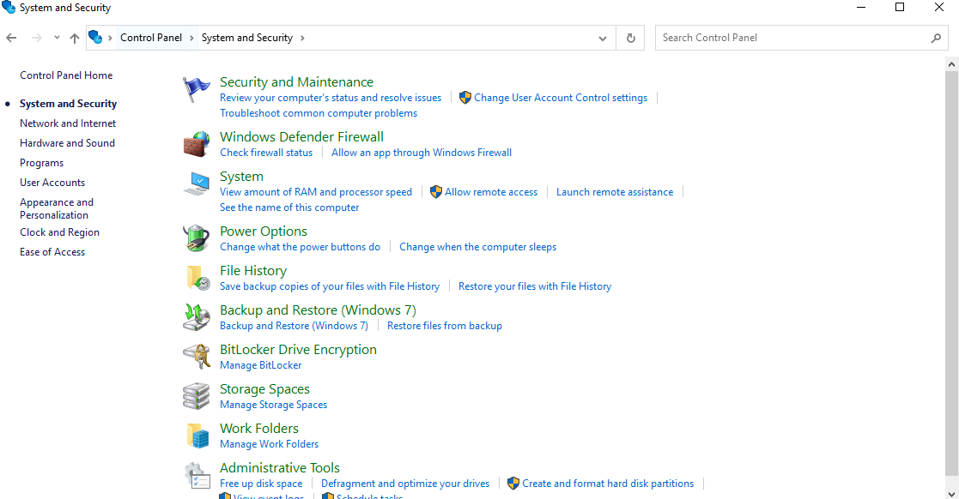Click the title bar System and Security icon
The width and height of the screenshot is (959, 499).
pos(9,8)
